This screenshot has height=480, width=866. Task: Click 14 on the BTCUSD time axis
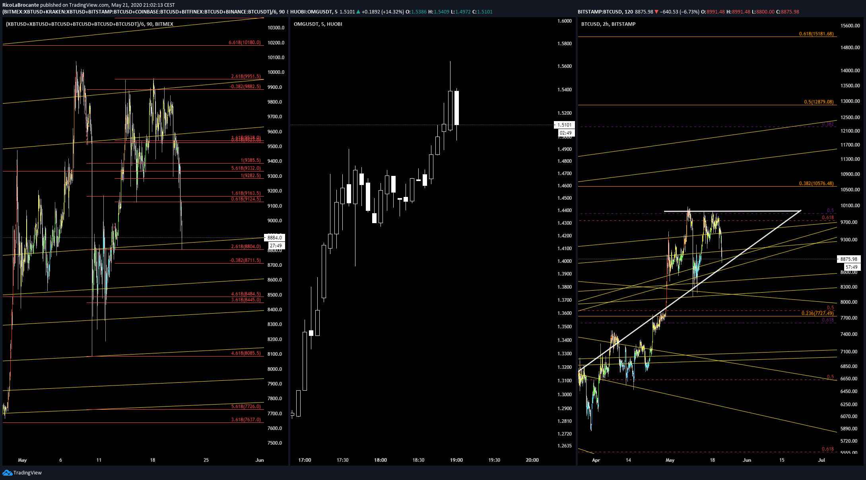pos(628,460)
